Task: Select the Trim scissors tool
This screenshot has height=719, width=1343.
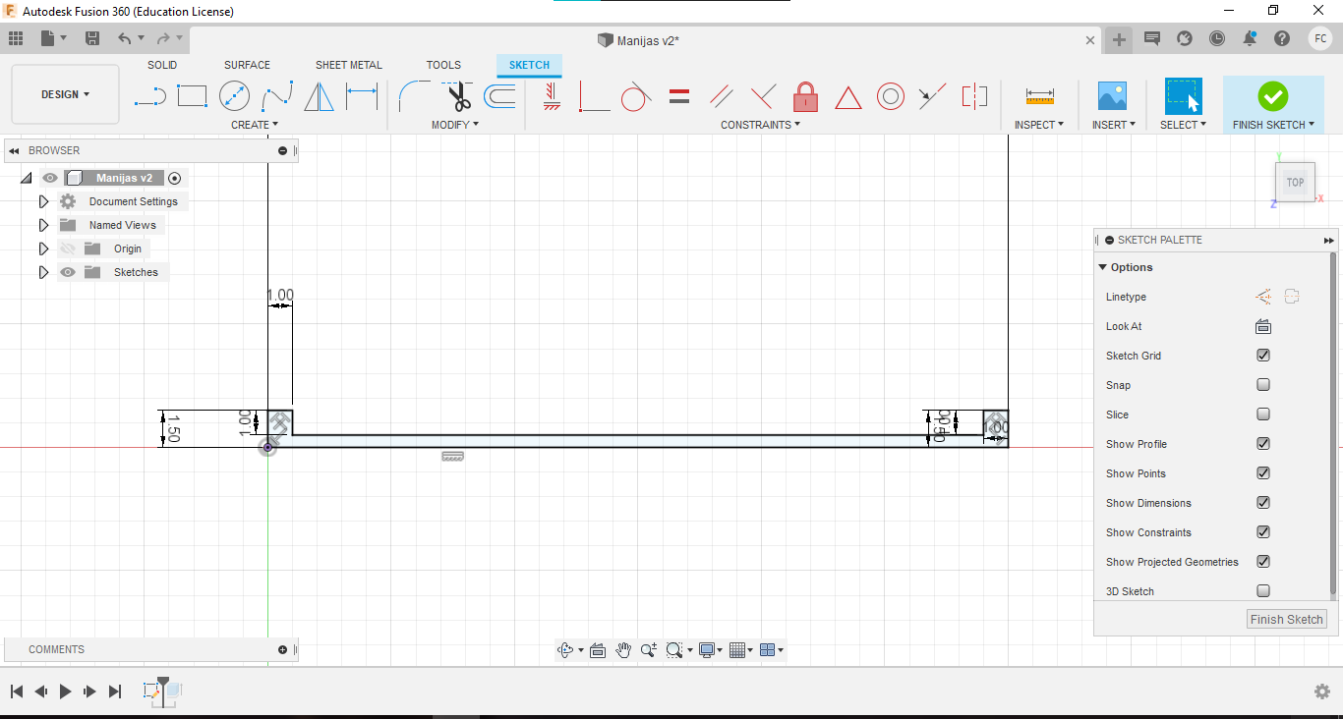Action: 457,96
